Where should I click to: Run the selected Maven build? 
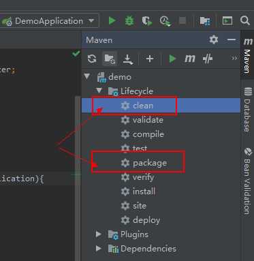[172, 59]
